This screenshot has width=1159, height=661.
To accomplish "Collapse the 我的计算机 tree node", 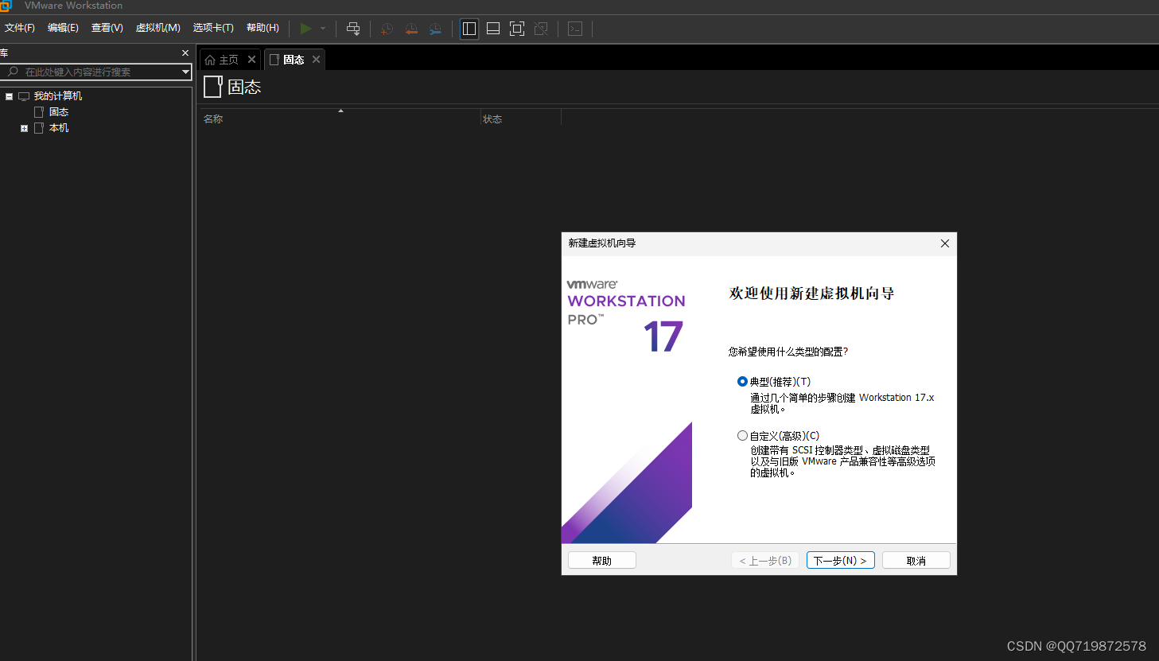I will pos(9,96).
